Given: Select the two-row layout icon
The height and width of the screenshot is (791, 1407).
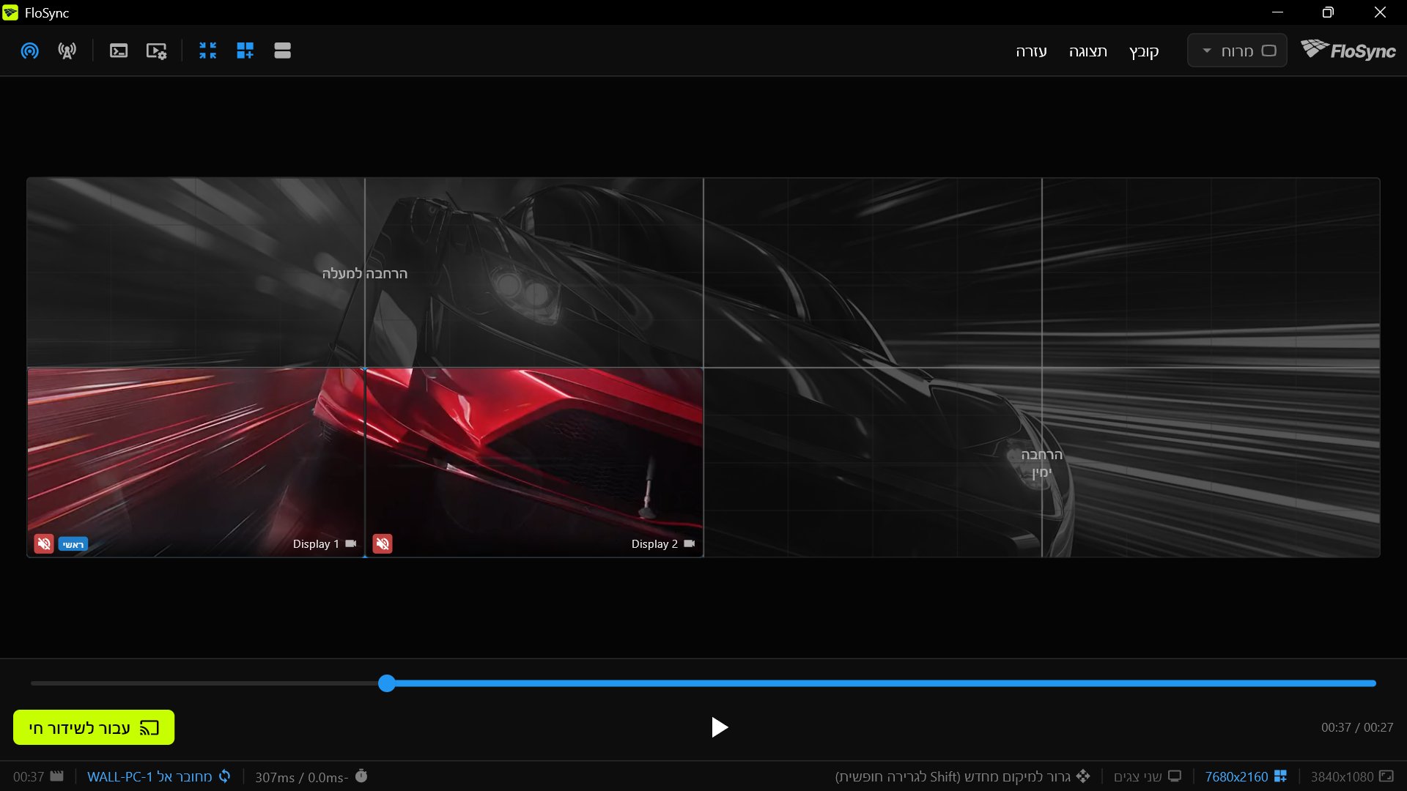Looking at the screenshot, I should [x=283, y=51].
